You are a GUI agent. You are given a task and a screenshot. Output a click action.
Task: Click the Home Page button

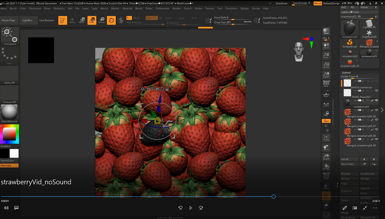8,20
